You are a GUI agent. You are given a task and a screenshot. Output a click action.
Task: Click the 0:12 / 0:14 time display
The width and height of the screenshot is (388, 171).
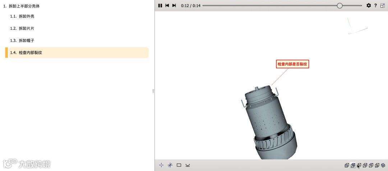(191, 6)
